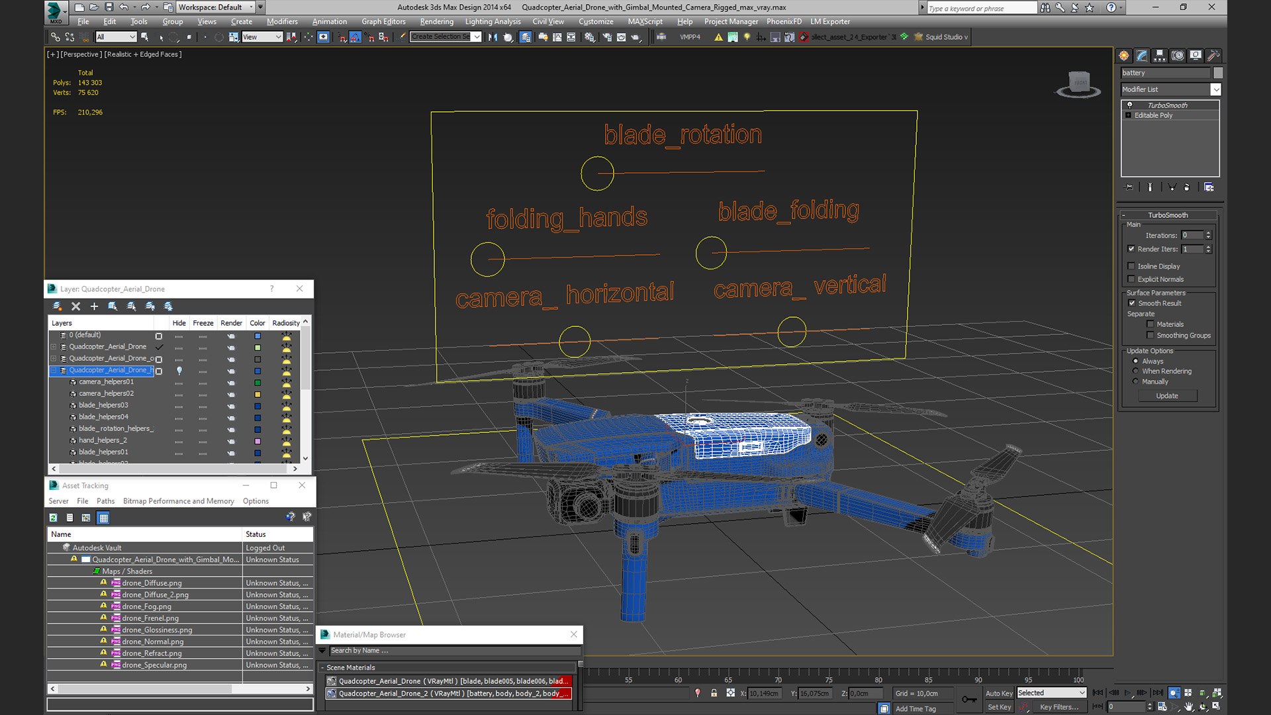This screenshot has height=715, width=1271.
Task: Expand the Editable Poly stack entry
Action: click(x=1129, y=115)
